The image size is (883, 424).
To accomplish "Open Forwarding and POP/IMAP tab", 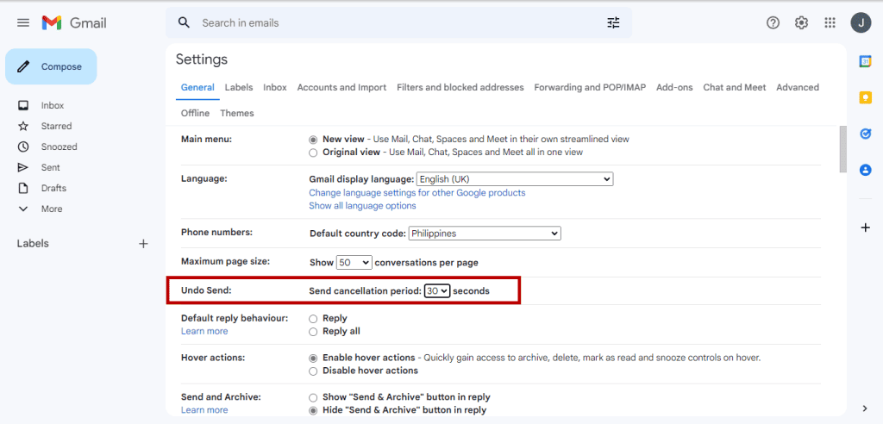I will 590,87.
